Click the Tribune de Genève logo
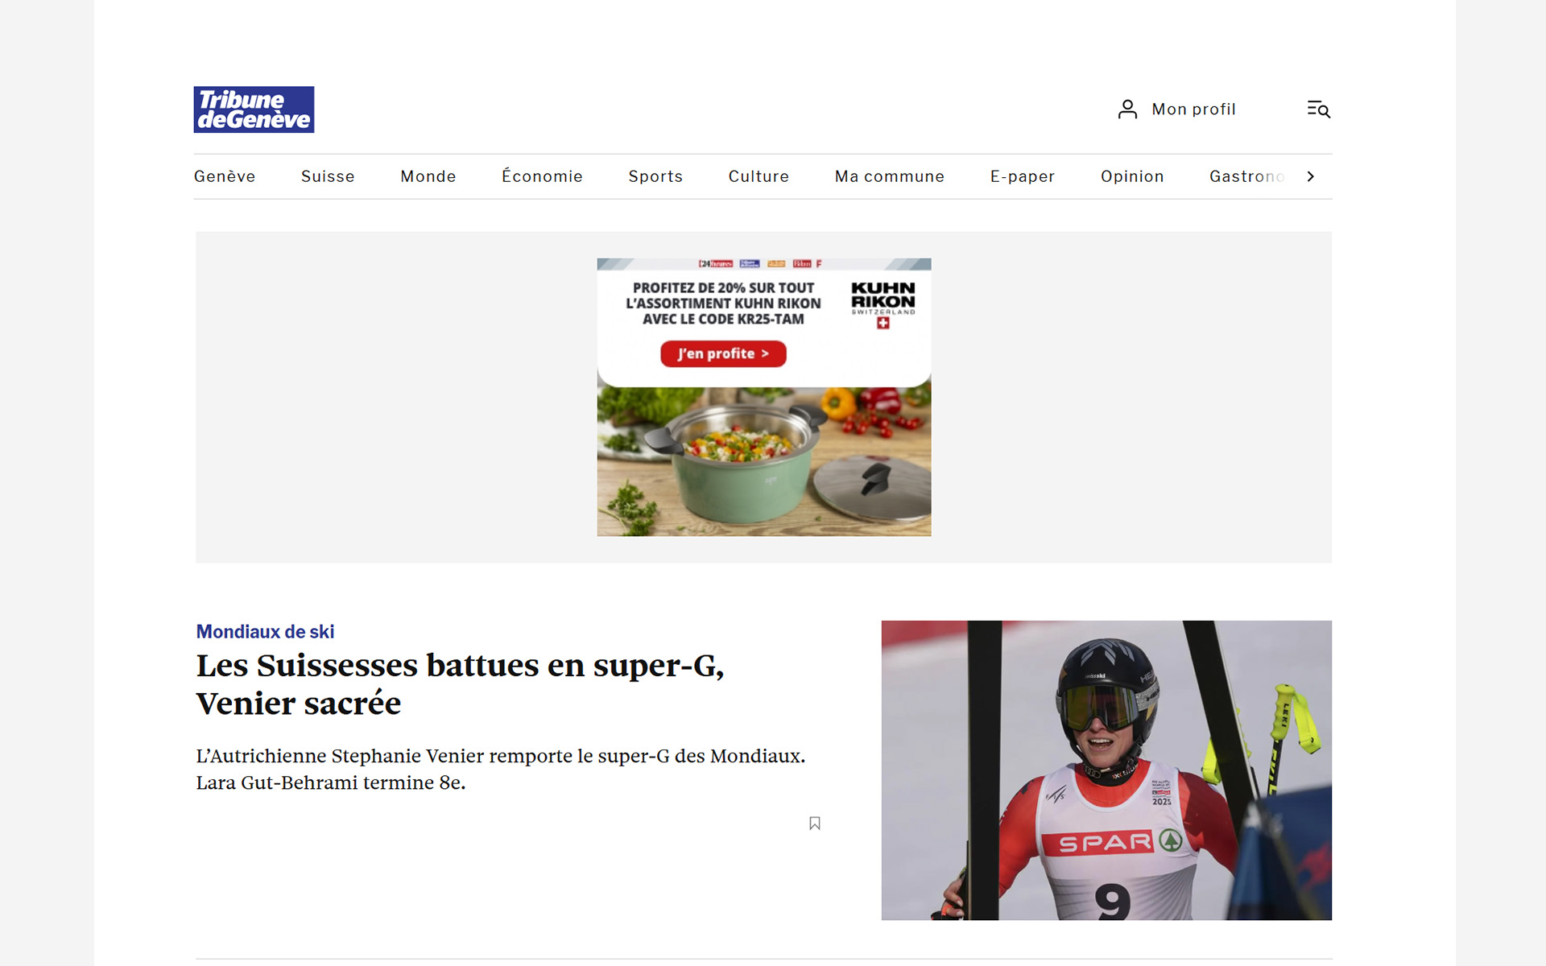Image resolution: width=1546 pixels, height=966 pixels. pyautogui.click(x=254, y=109)
